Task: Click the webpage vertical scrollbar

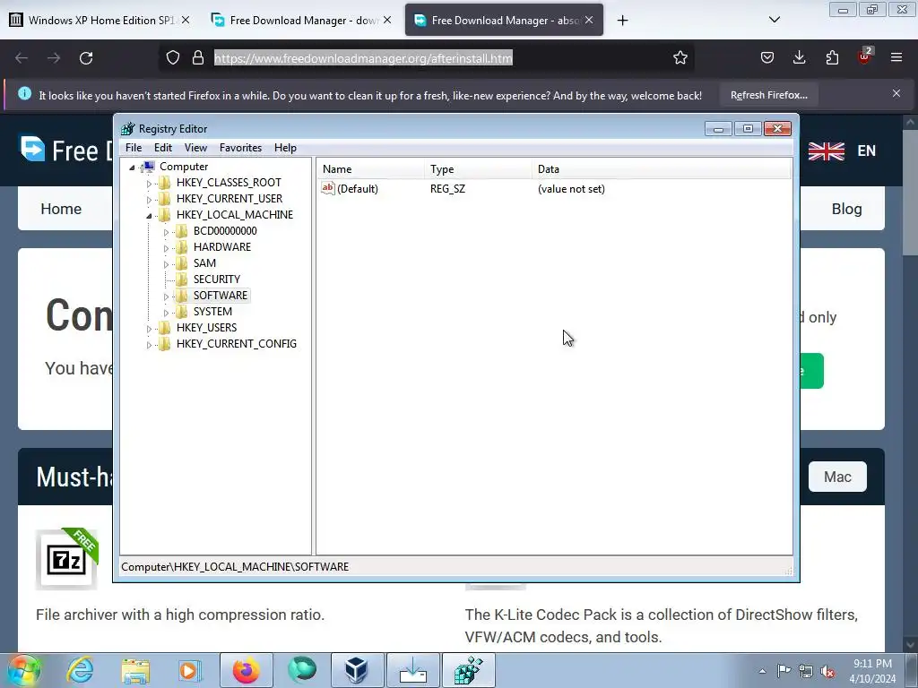Action: pos(910,193)
